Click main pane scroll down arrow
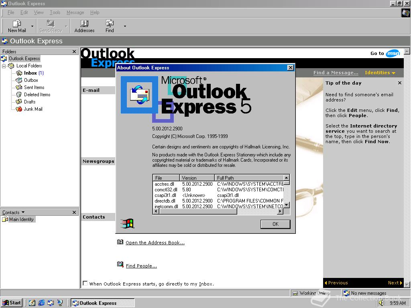Image resolution: width=411 pixels, height=308 pixels. [x=407, y=284]
